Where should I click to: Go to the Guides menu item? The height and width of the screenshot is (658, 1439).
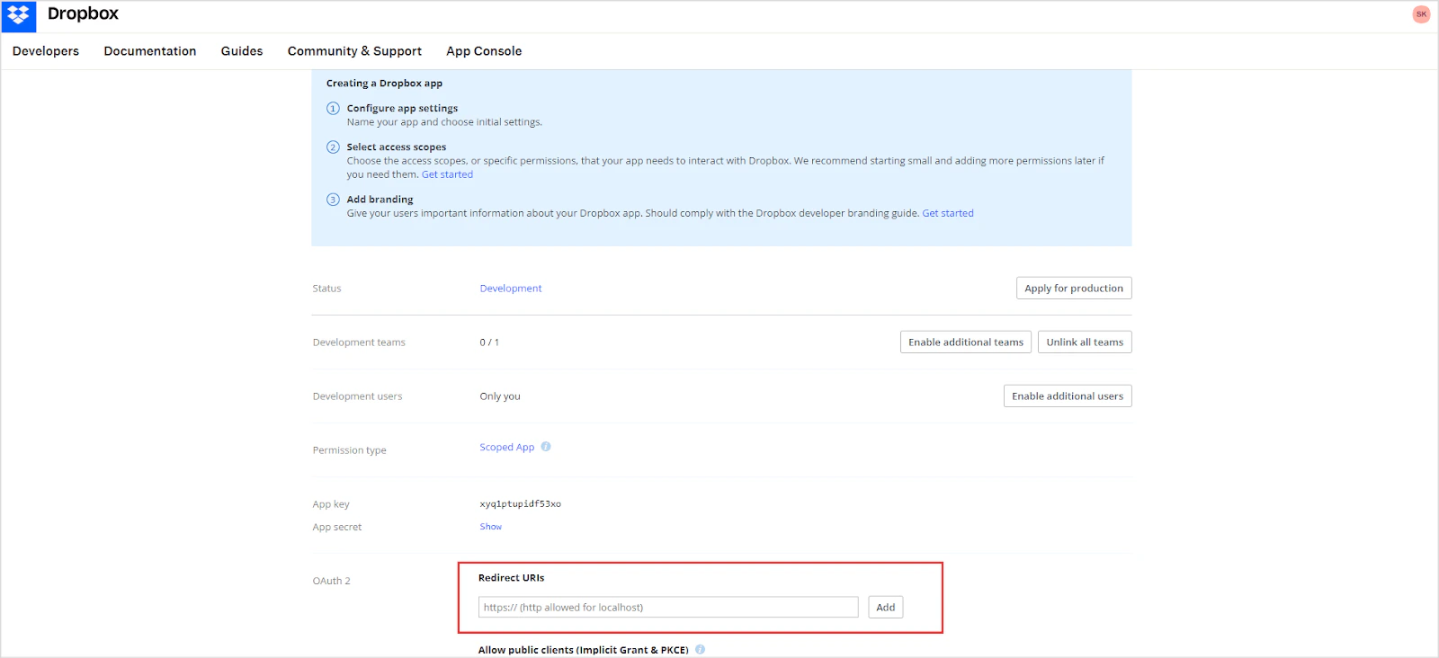(242, 51)
